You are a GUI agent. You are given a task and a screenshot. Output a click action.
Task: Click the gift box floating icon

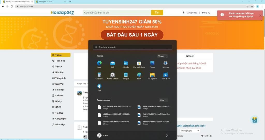tap(255, 120)
